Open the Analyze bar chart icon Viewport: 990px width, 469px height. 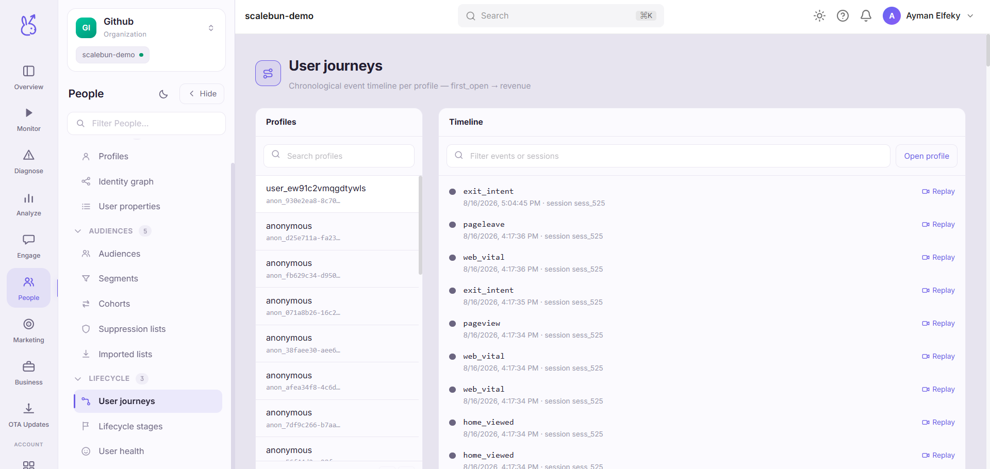[29, 198]
